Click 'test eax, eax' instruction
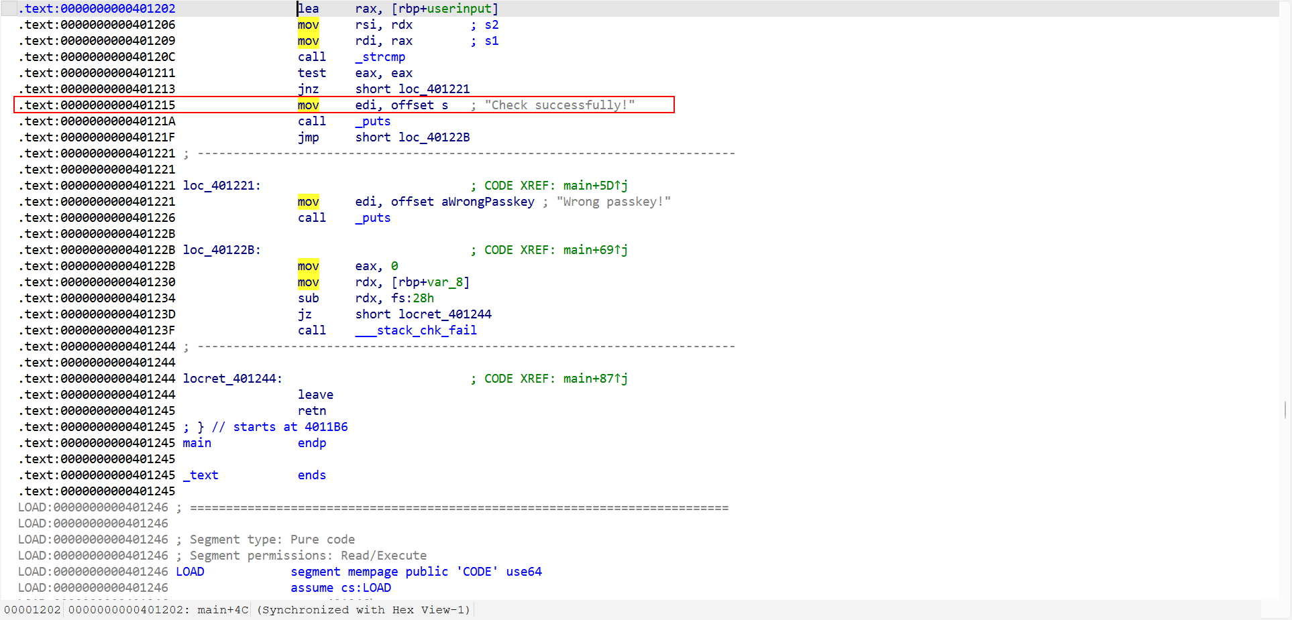1292x620 pixels. [x=355, y=73]
